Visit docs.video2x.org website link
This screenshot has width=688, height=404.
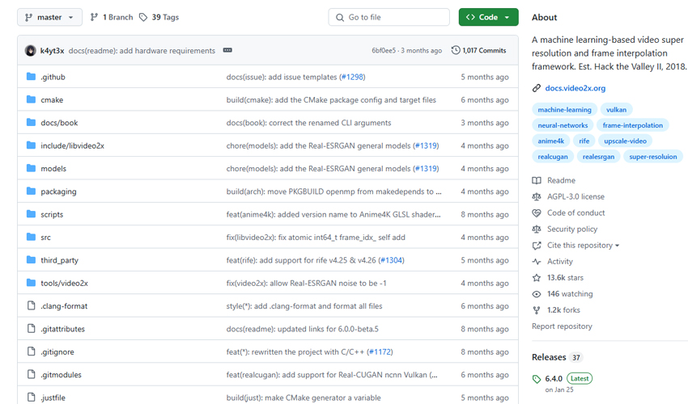point(575,88)
